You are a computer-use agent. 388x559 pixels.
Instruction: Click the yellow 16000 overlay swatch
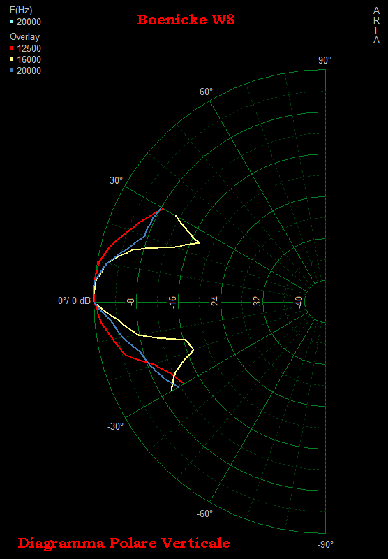pos(11,59)
